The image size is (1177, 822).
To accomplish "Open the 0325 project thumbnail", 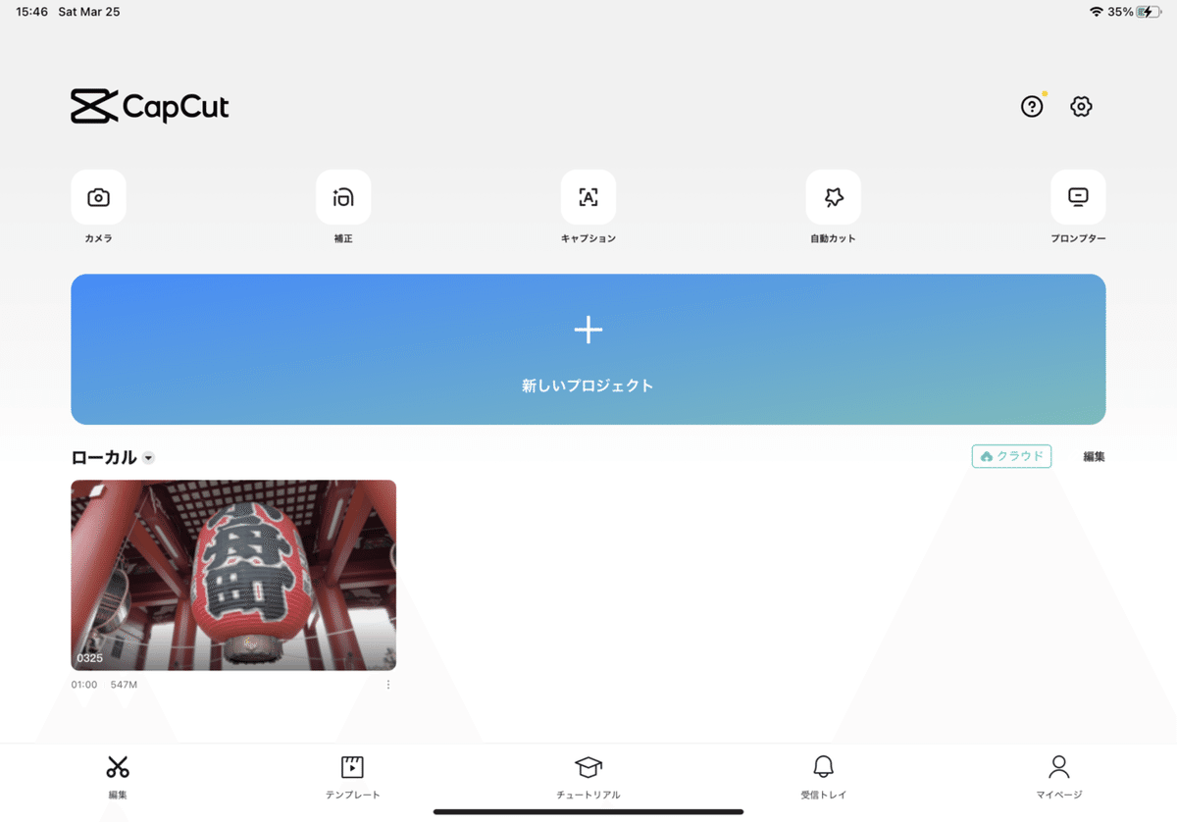I will [233, 575].
